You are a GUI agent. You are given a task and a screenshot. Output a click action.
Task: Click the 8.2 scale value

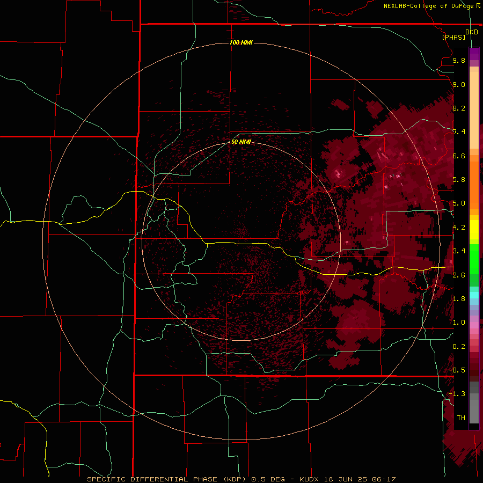pyautogui.click(x=459, y=108)
